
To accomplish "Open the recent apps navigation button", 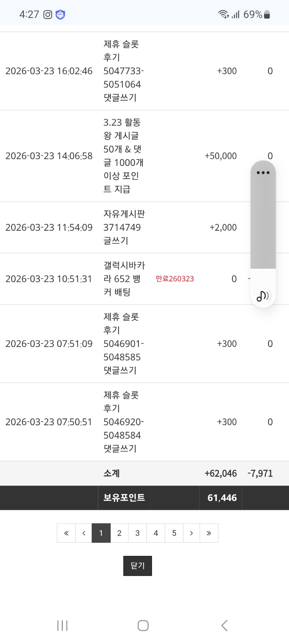I will pos(62,625).
